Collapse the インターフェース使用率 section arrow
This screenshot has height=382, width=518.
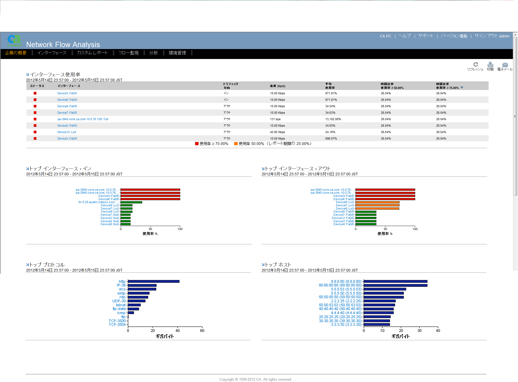(x=28, y=74)
